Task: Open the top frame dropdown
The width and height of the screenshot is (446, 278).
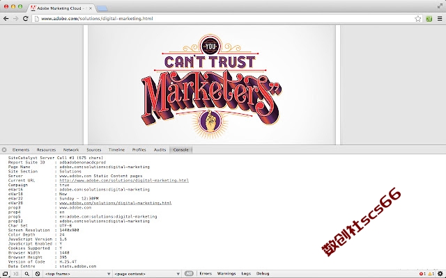Action: coord(77,274)
